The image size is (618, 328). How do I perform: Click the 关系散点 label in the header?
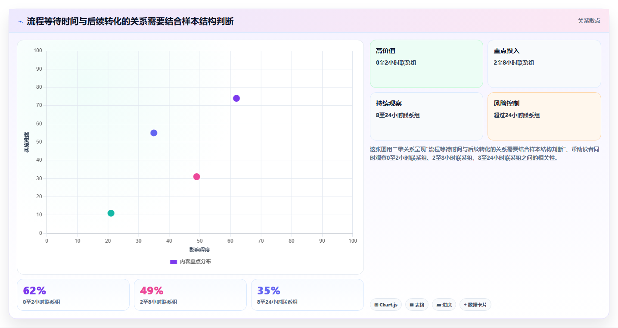tap(589, 21)
